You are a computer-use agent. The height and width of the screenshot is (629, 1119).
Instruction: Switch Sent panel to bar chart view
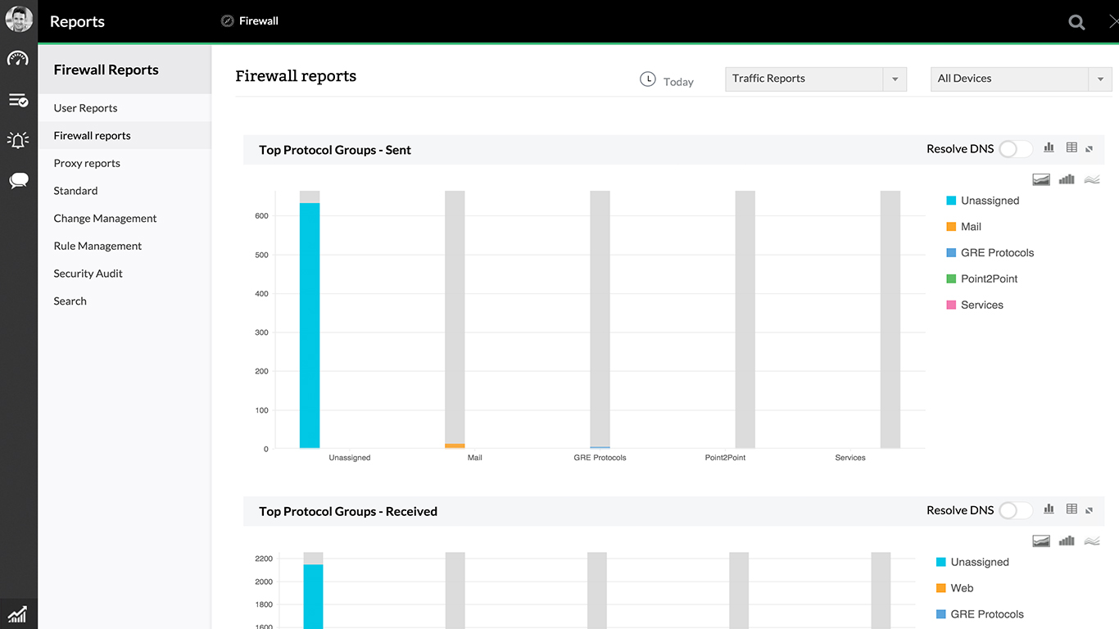(x=1049, y=147)
